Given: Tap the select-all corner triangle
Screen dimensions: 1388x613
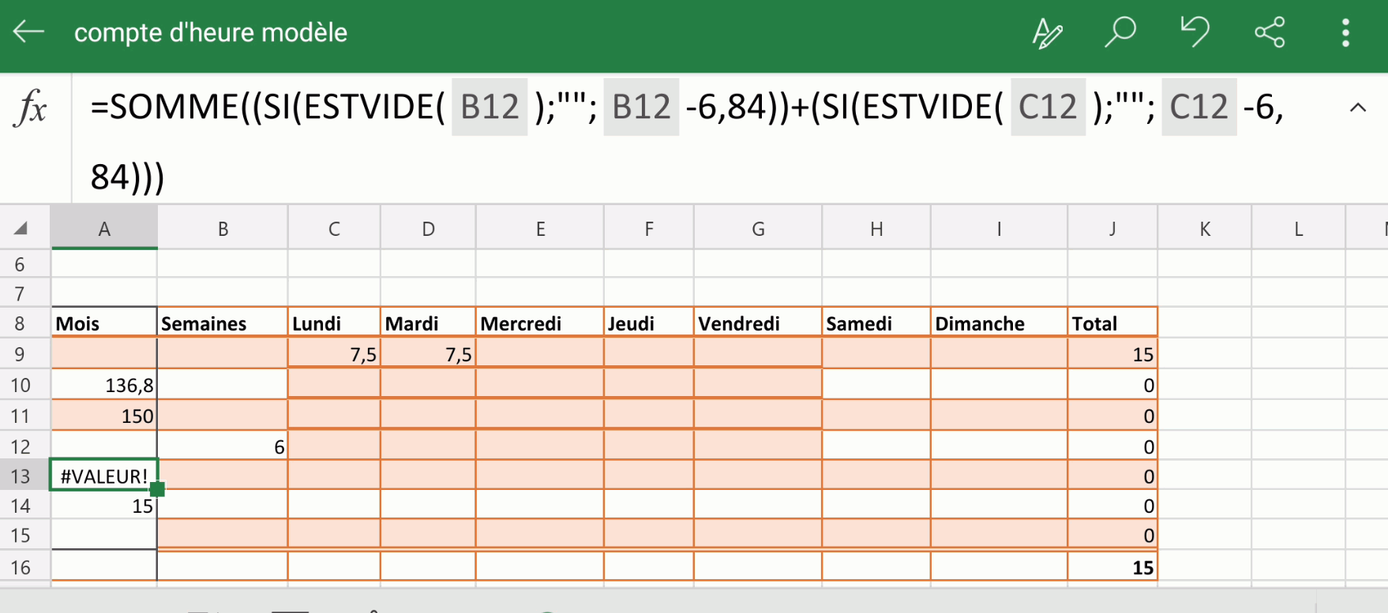Looking at the screenshot, I should click(21, 229).
